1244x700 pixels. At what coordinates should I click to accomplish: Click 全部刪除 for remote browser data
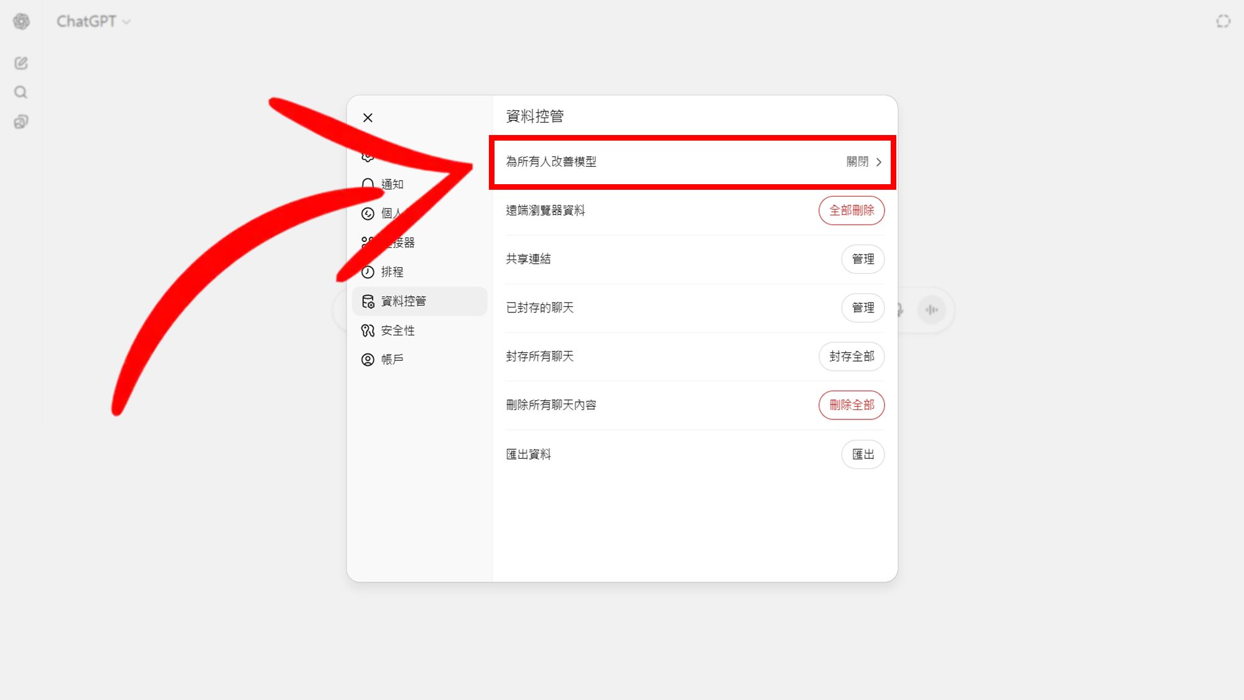point(852,210)
